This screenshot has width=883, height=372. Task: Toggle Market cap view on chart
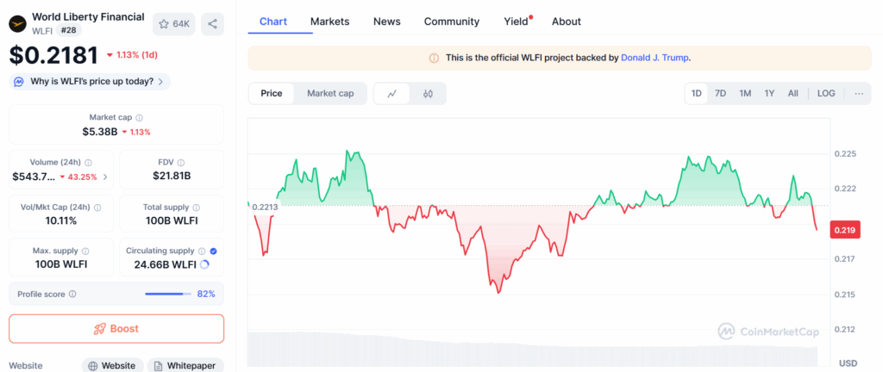[x=330, y=94]
